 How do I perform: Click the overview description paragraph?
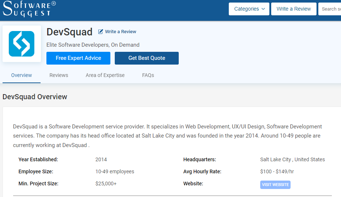pyautogui.click(x=167, y=136)
